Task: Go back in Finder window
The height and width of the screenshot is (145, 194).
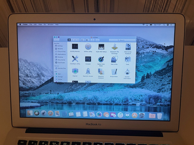Action: click(x=55, y=40)
